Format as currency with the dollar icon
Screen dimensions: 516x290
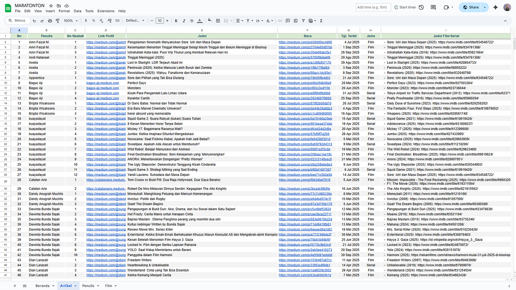86,21
